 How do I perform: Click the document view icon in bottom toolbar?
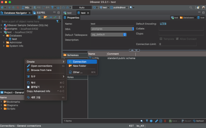click(161, 121)
